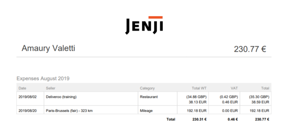291x140 pixels.
Task: Click 192.18 EUR in Total WT column
Action: tap(197, 111)
